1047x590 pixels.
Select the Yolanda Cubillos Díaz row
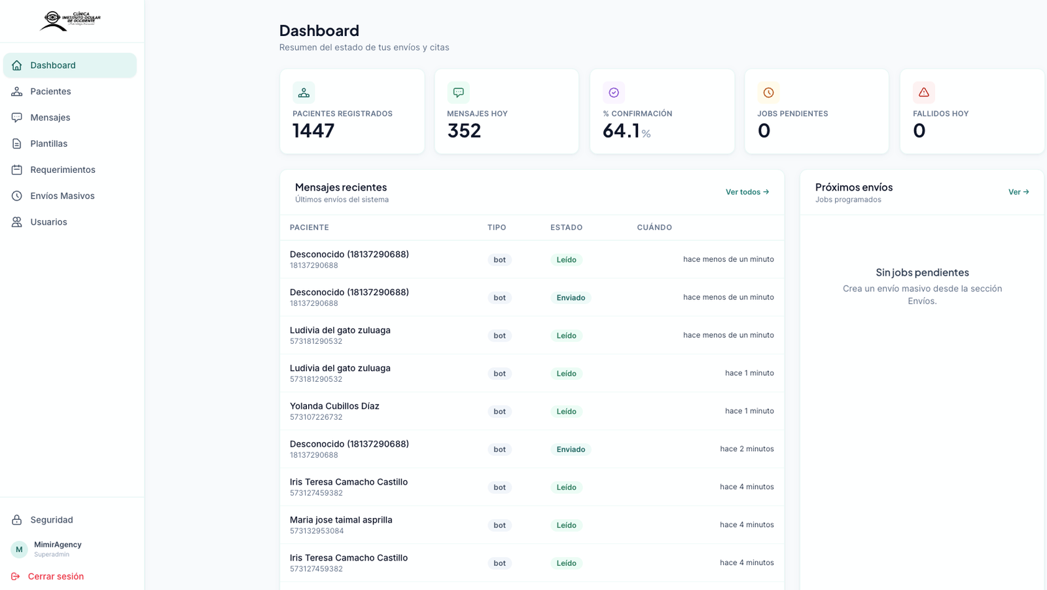click(532, 411)
